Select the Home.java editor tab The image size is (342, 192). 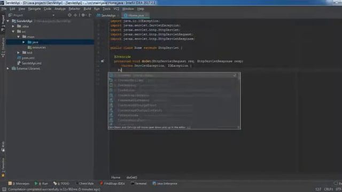point(135,15)
